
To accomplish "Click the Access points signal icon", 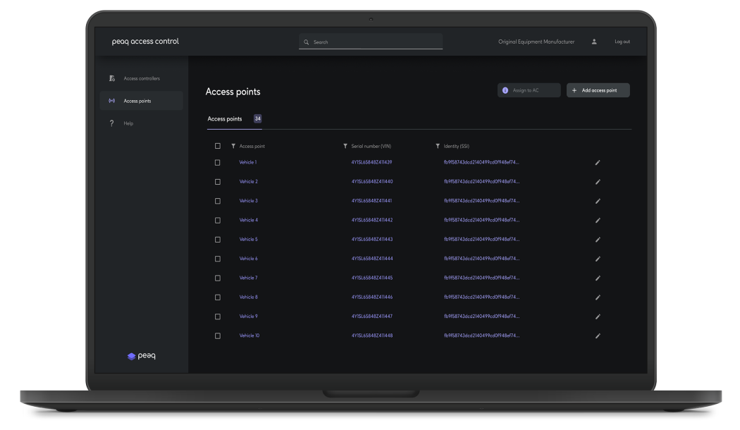I will coord(112,101).
